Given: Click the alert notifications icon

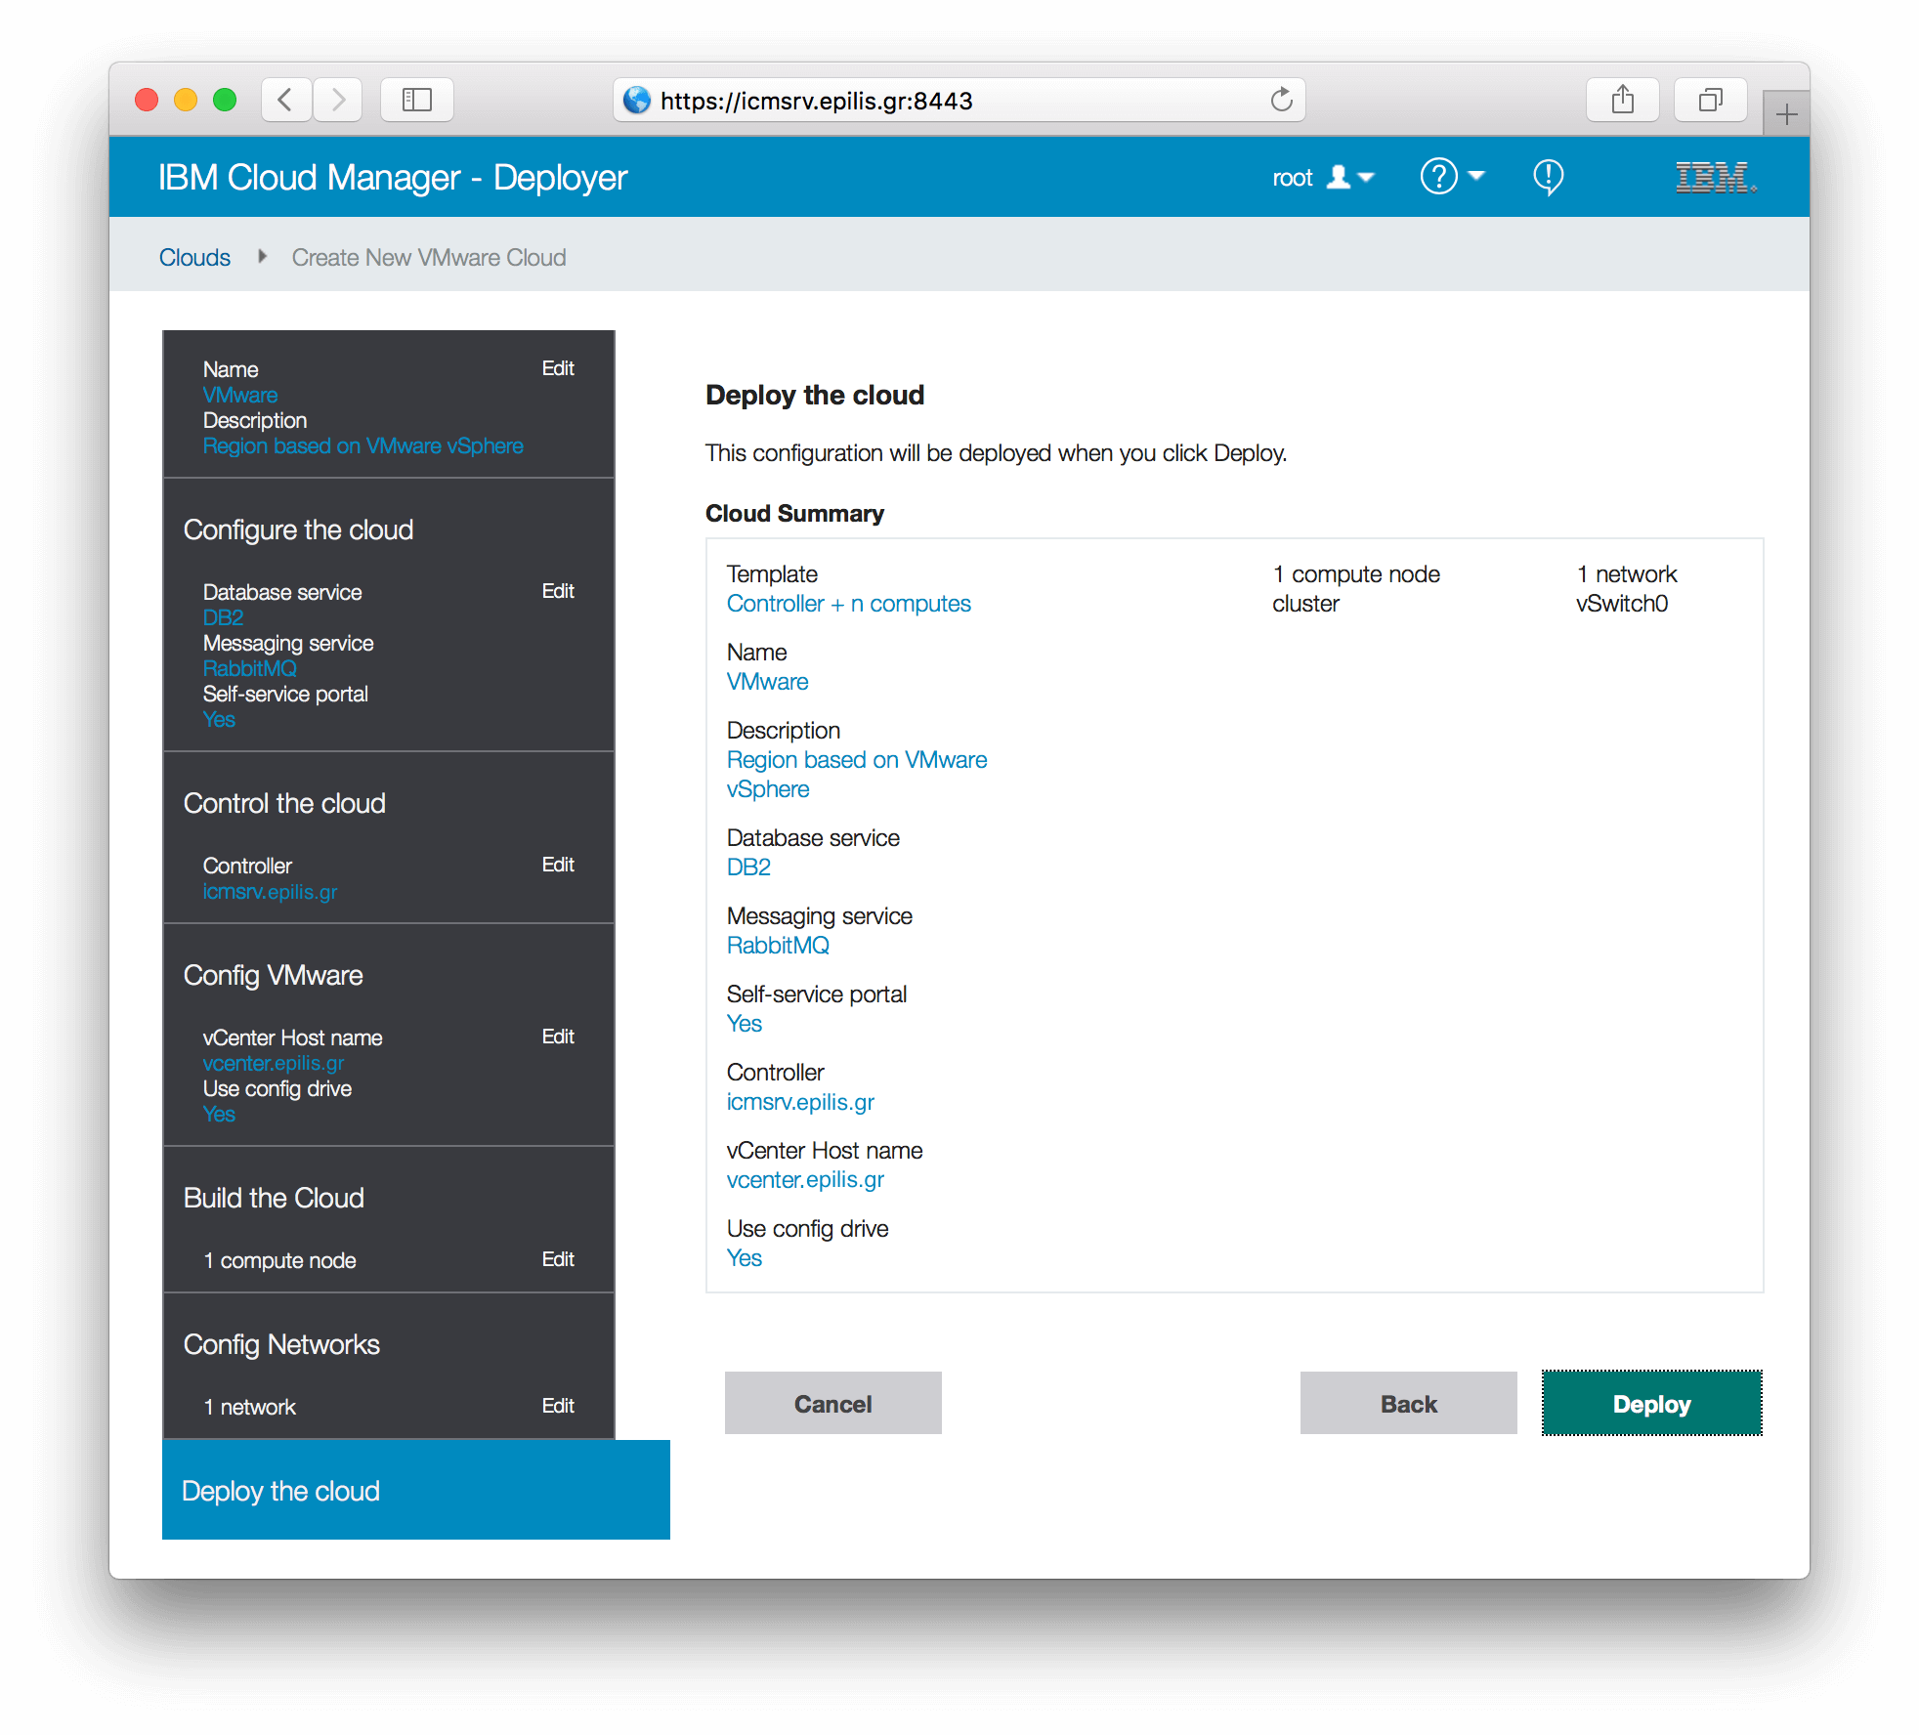Looking at the screenshot, I should 1548,177.
